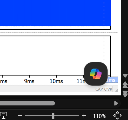Image resolution: width=128 pixels, height=120 pixels.
Task: Click the OVR status indicator
Action: pos(108,89)
